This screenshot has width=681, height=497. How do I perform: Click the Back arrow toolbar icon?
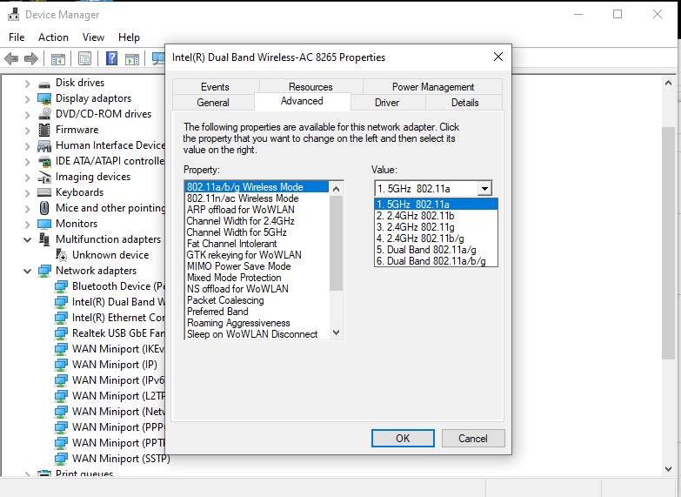pyautogui.click(x=11, y=58)
